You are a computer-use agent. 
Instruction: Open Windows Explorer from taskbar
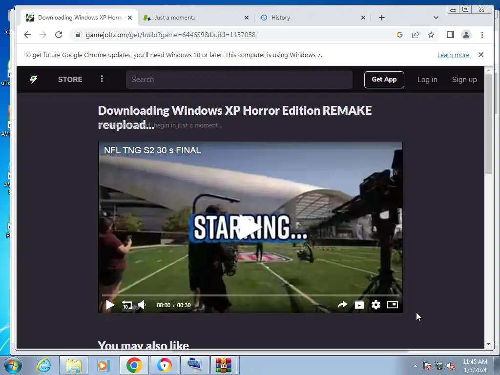point(74,365)
